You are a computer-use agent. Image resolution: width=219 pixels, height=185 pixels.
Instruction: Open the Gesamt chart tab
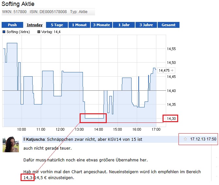tap(169, 25)
